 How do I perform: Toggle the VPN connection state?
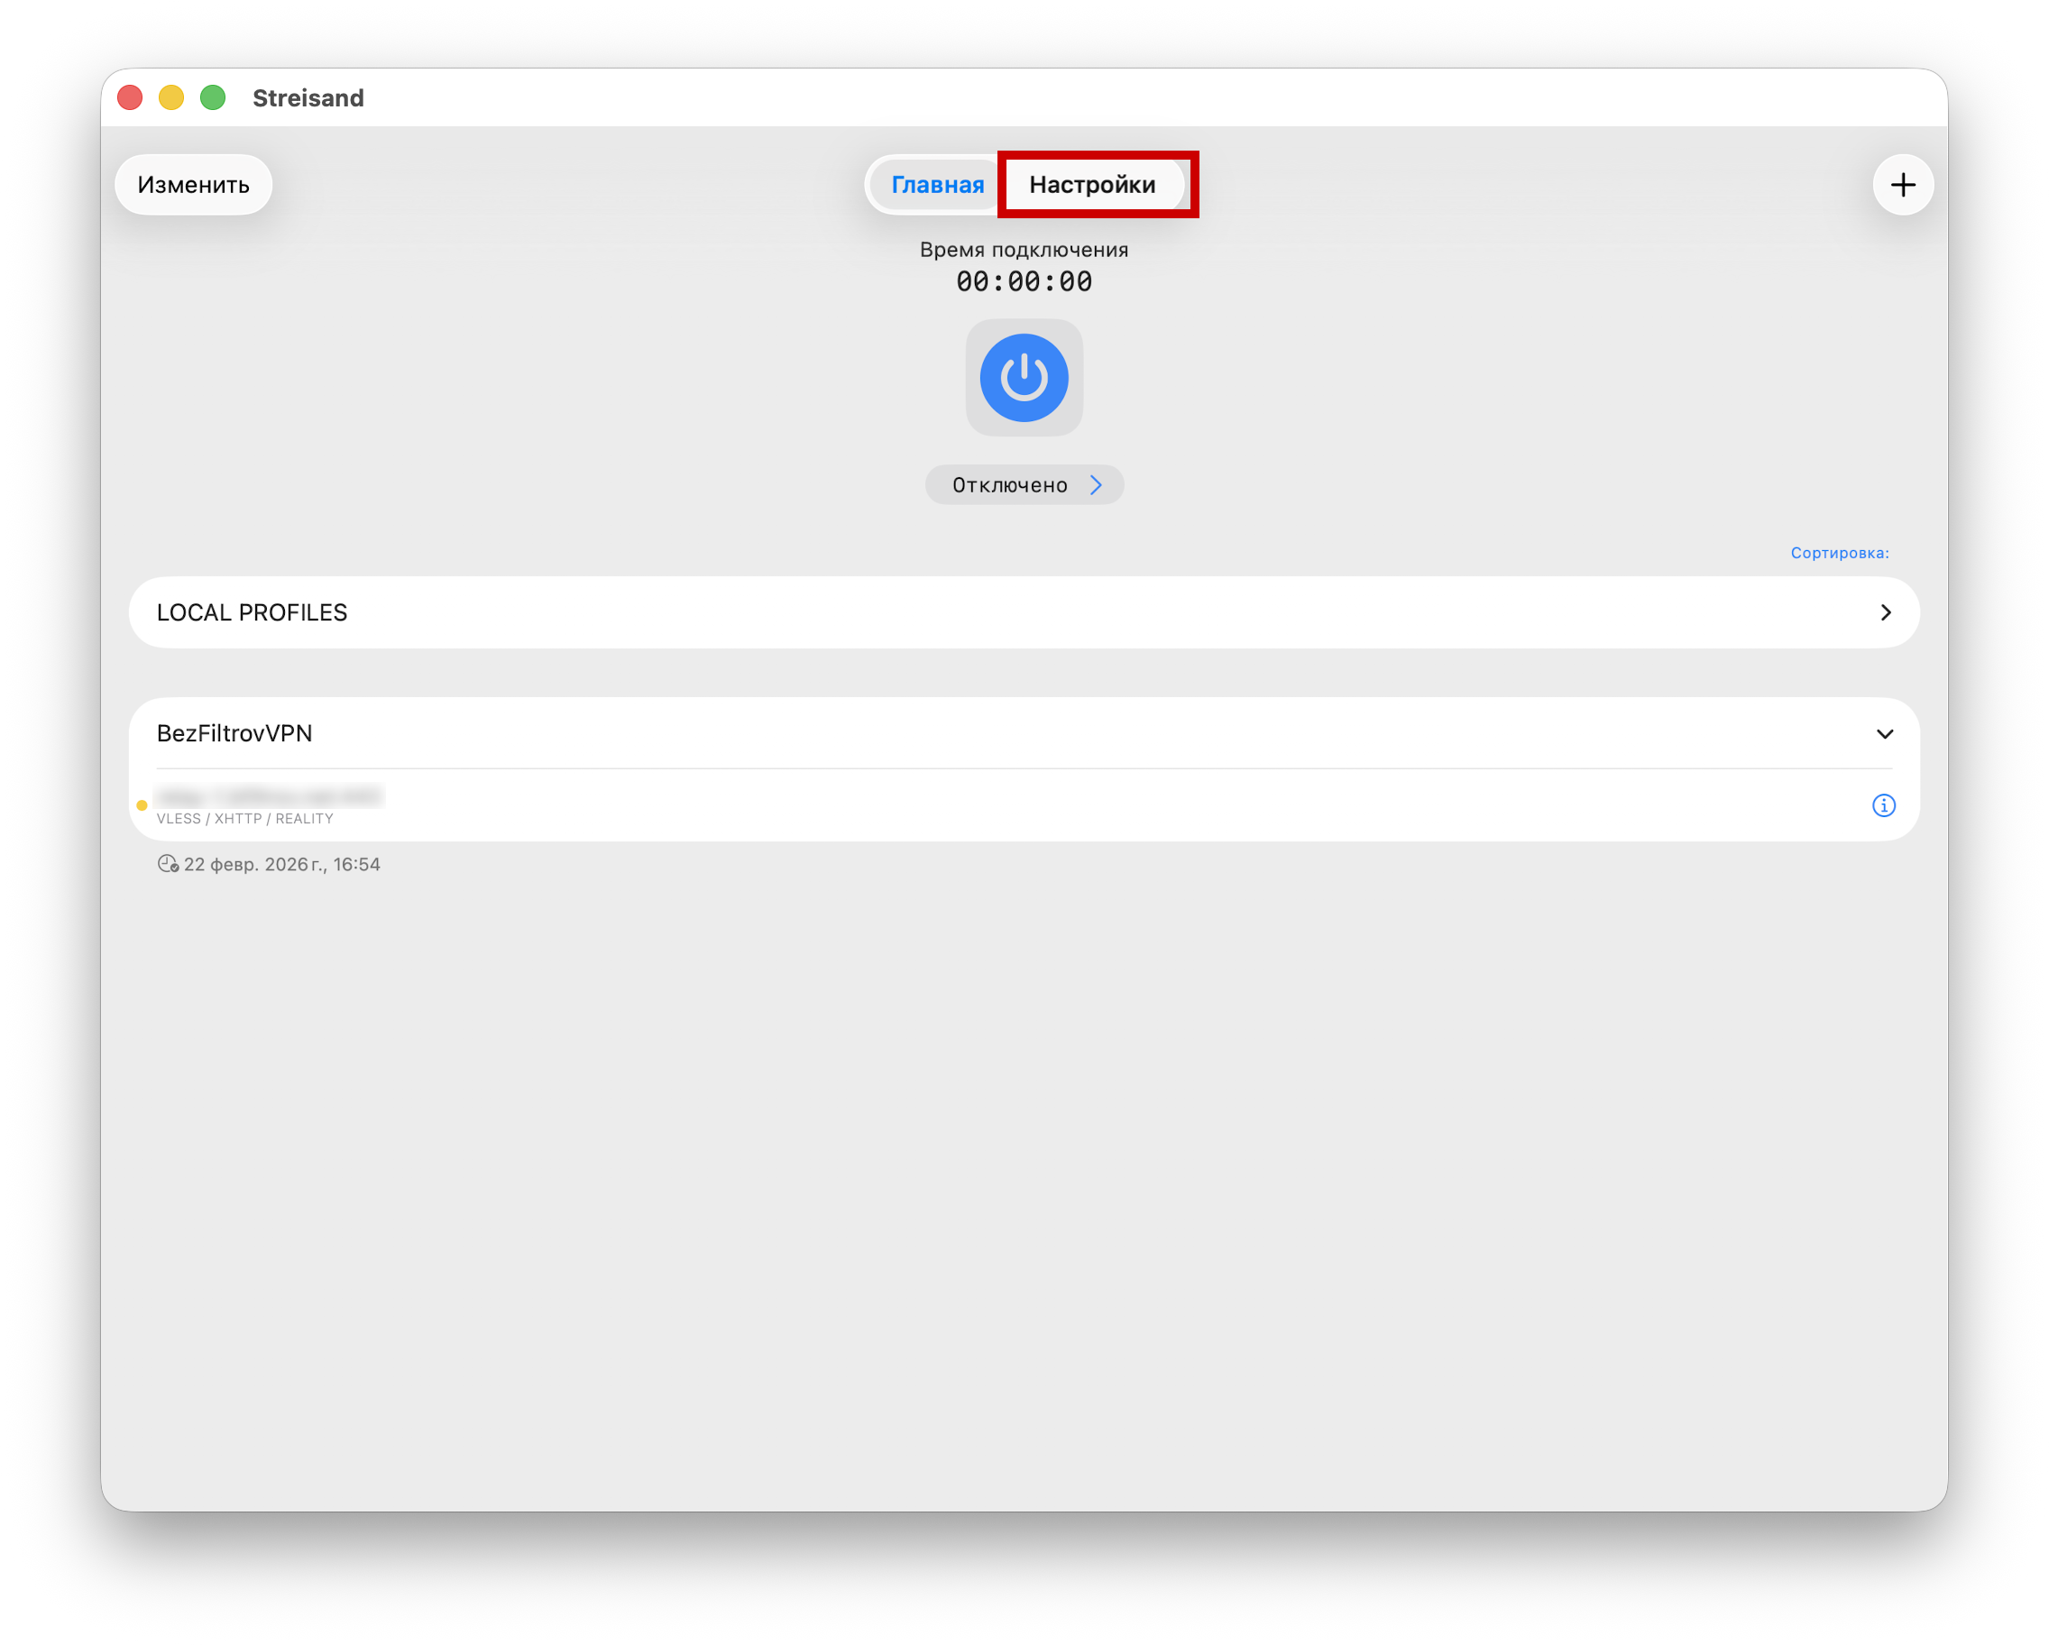[1024, 377]
